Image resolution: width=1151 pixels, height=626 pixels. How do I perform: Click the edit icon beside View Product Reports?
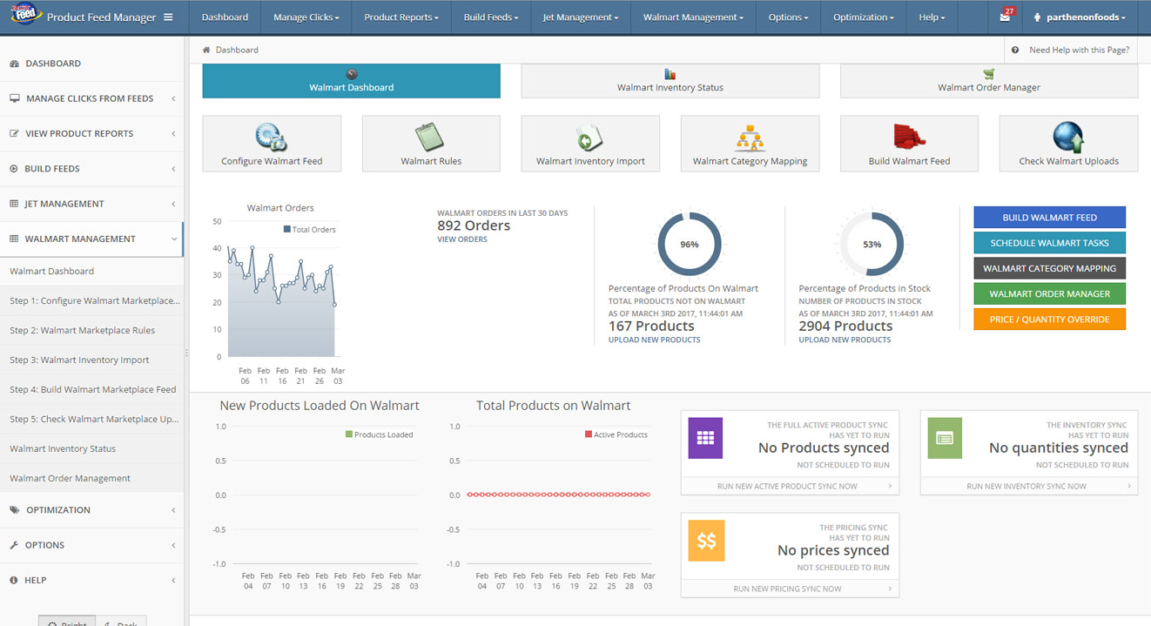(15, 133)
